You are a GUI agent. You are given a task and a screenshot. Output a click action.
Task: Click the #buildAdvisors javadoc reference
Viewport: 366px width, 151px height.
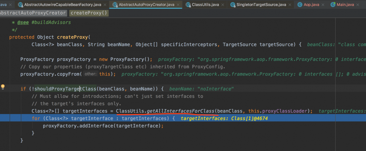(51, 22)
